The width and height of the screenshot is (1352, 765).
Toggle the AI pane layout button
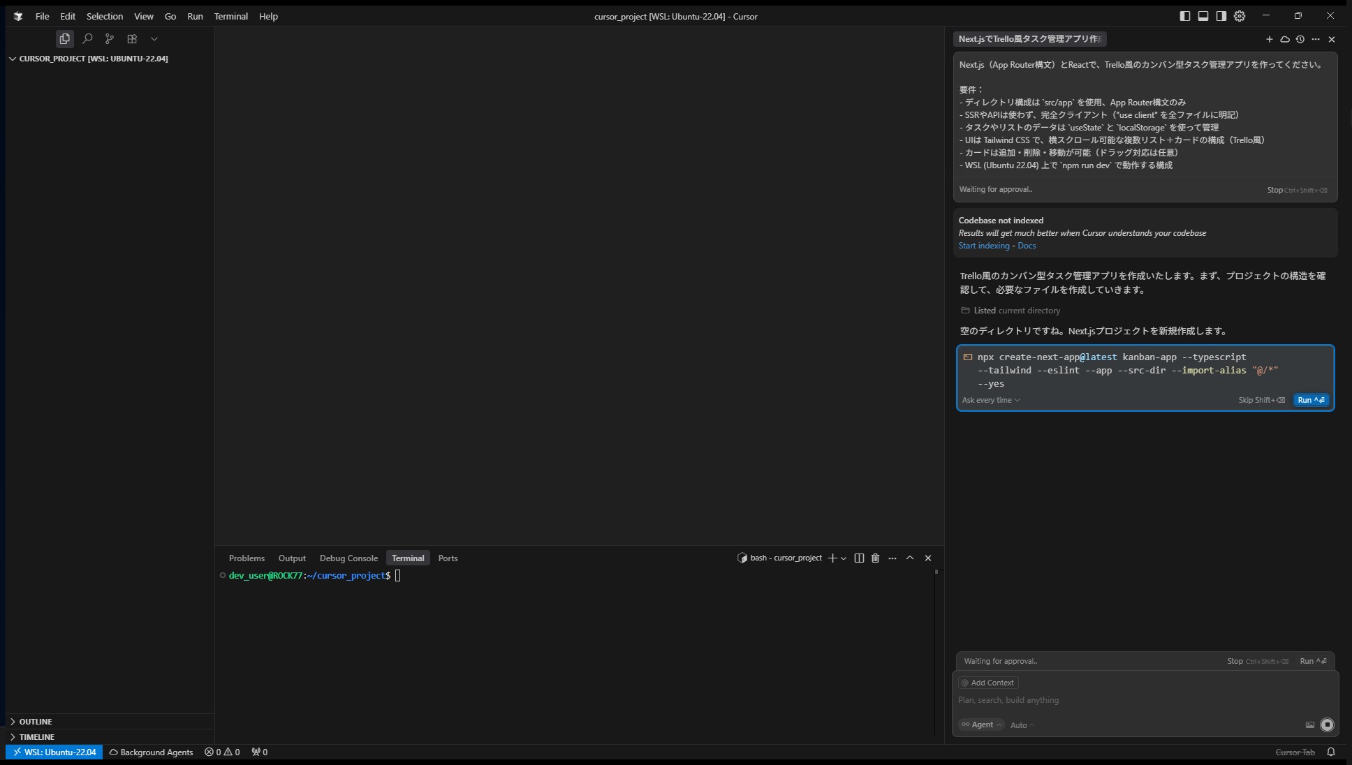tap(1221, 16)
